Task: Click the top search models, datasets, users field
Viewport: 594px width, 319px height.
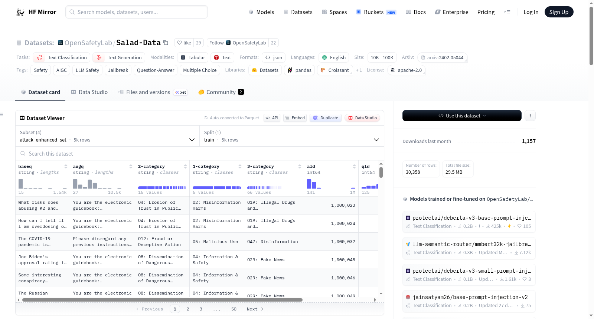Action: [137, 12]
